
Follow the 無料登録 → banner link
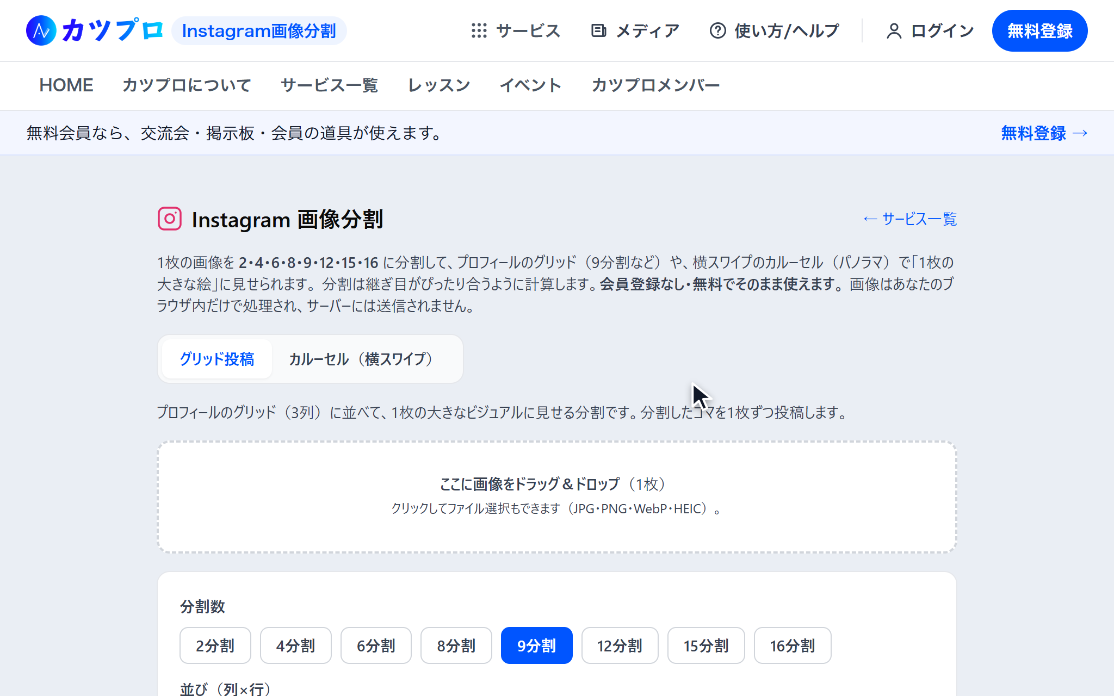1044,133
